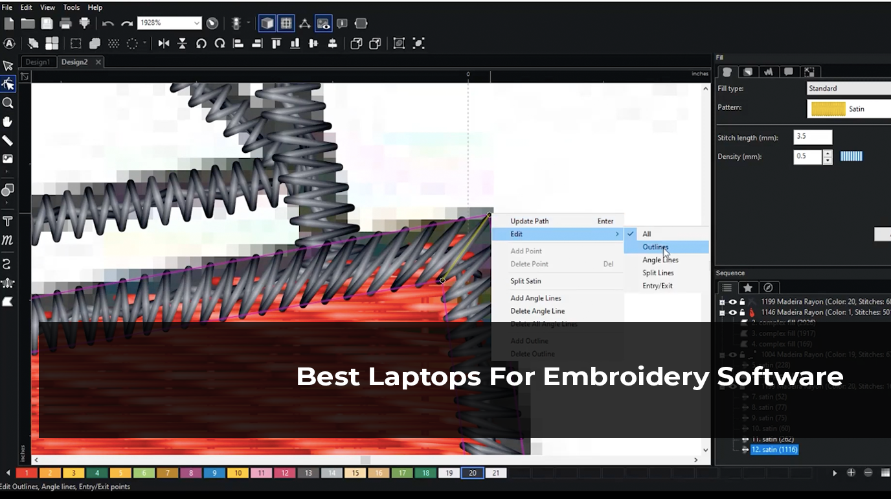
Task: Click Update Path in context menu
Action: pos(558,221)
